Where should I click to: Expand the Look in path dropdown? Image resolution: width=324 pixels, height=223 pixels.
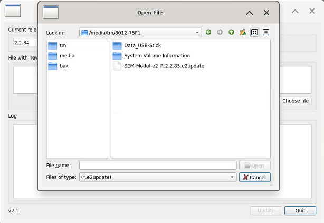click(197, 33)
